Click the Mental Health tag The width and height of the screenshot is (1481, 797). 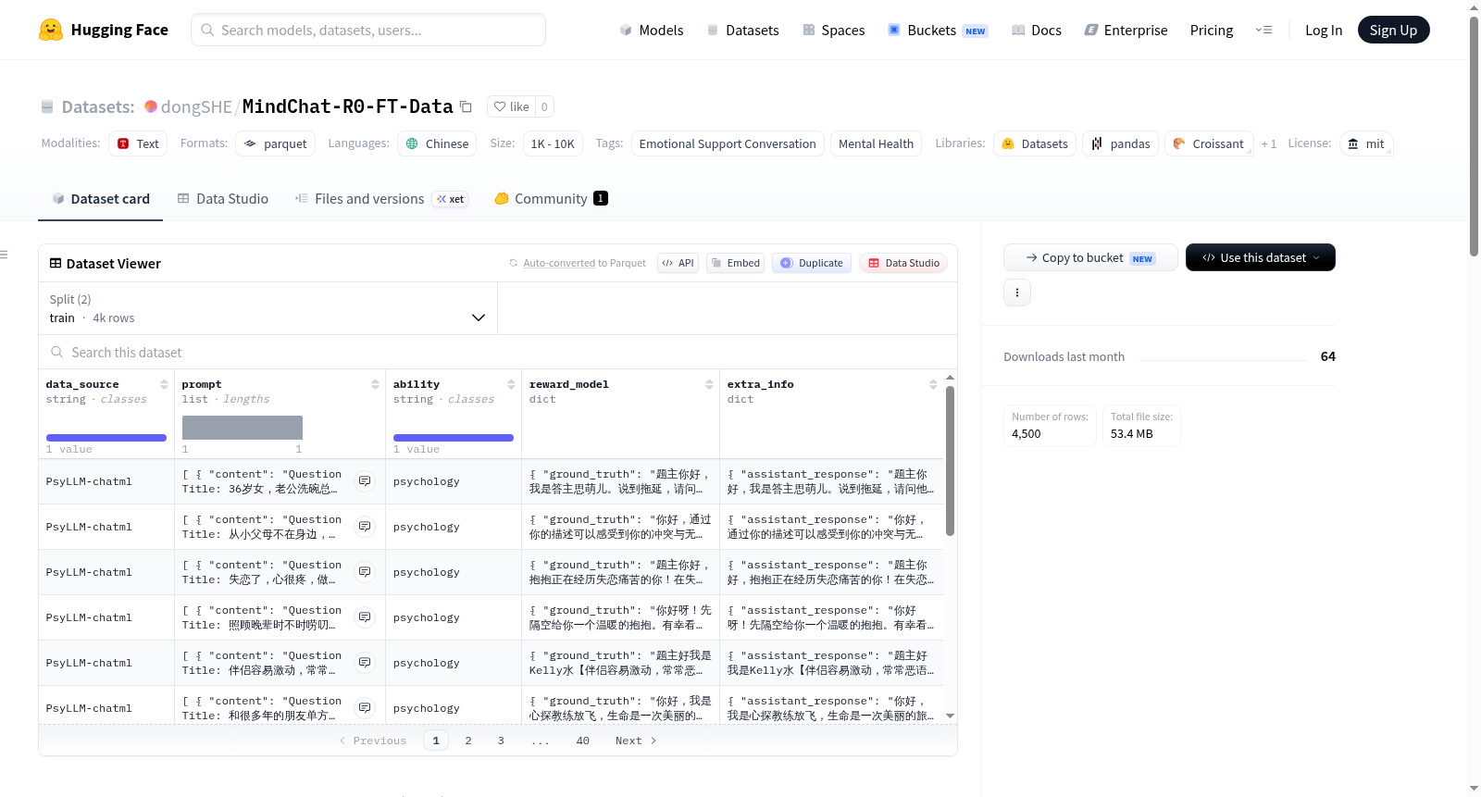point(876,143)
